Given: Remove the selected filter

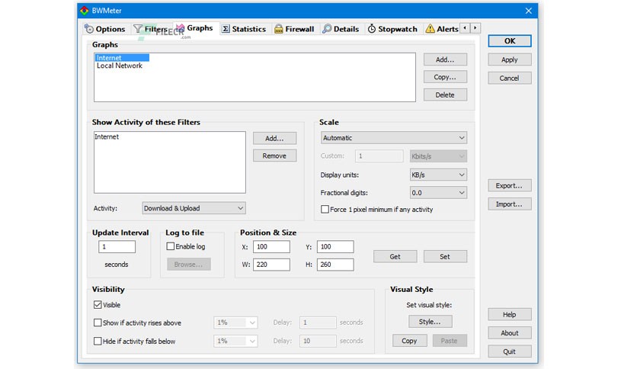Looking at the screenshot, I should click(274, 156).
